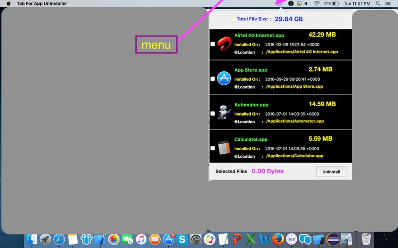Click the Automator robot icon in the list
Viewport: 398px width, 248px height.
[224, 113]
